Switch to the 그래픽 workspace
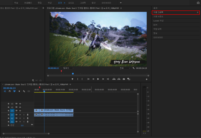201x138 pixels. point(83,3)
